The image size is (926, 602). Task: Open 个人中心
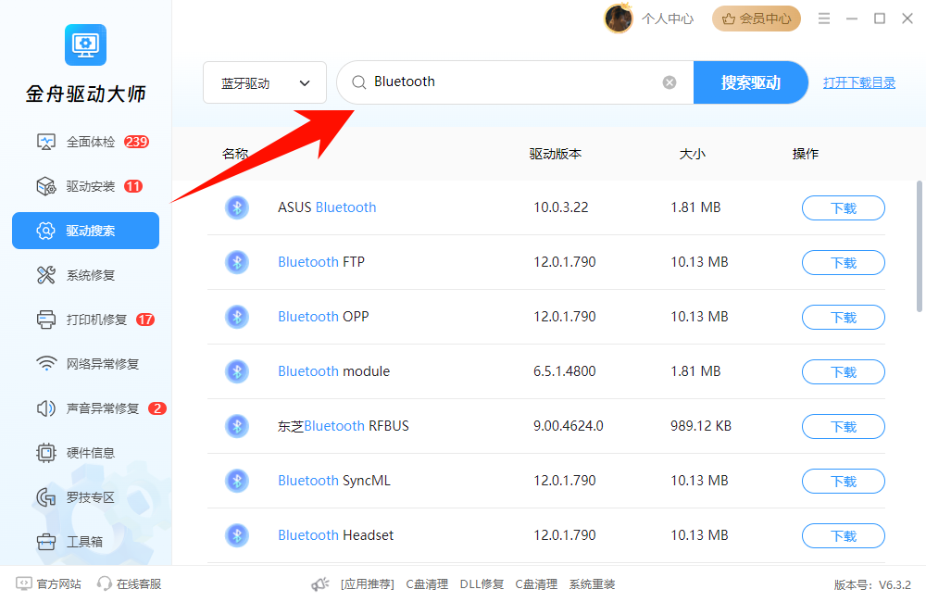pyautogui.click(x=668, y=19)
